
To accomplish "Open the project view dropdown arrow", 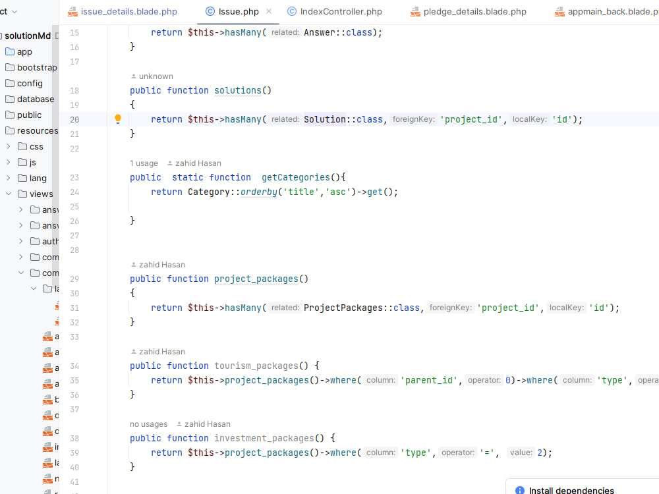I will click(14, 12).
